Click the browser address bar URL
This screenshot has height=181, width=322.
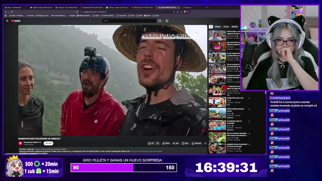[x=95, y=12]
